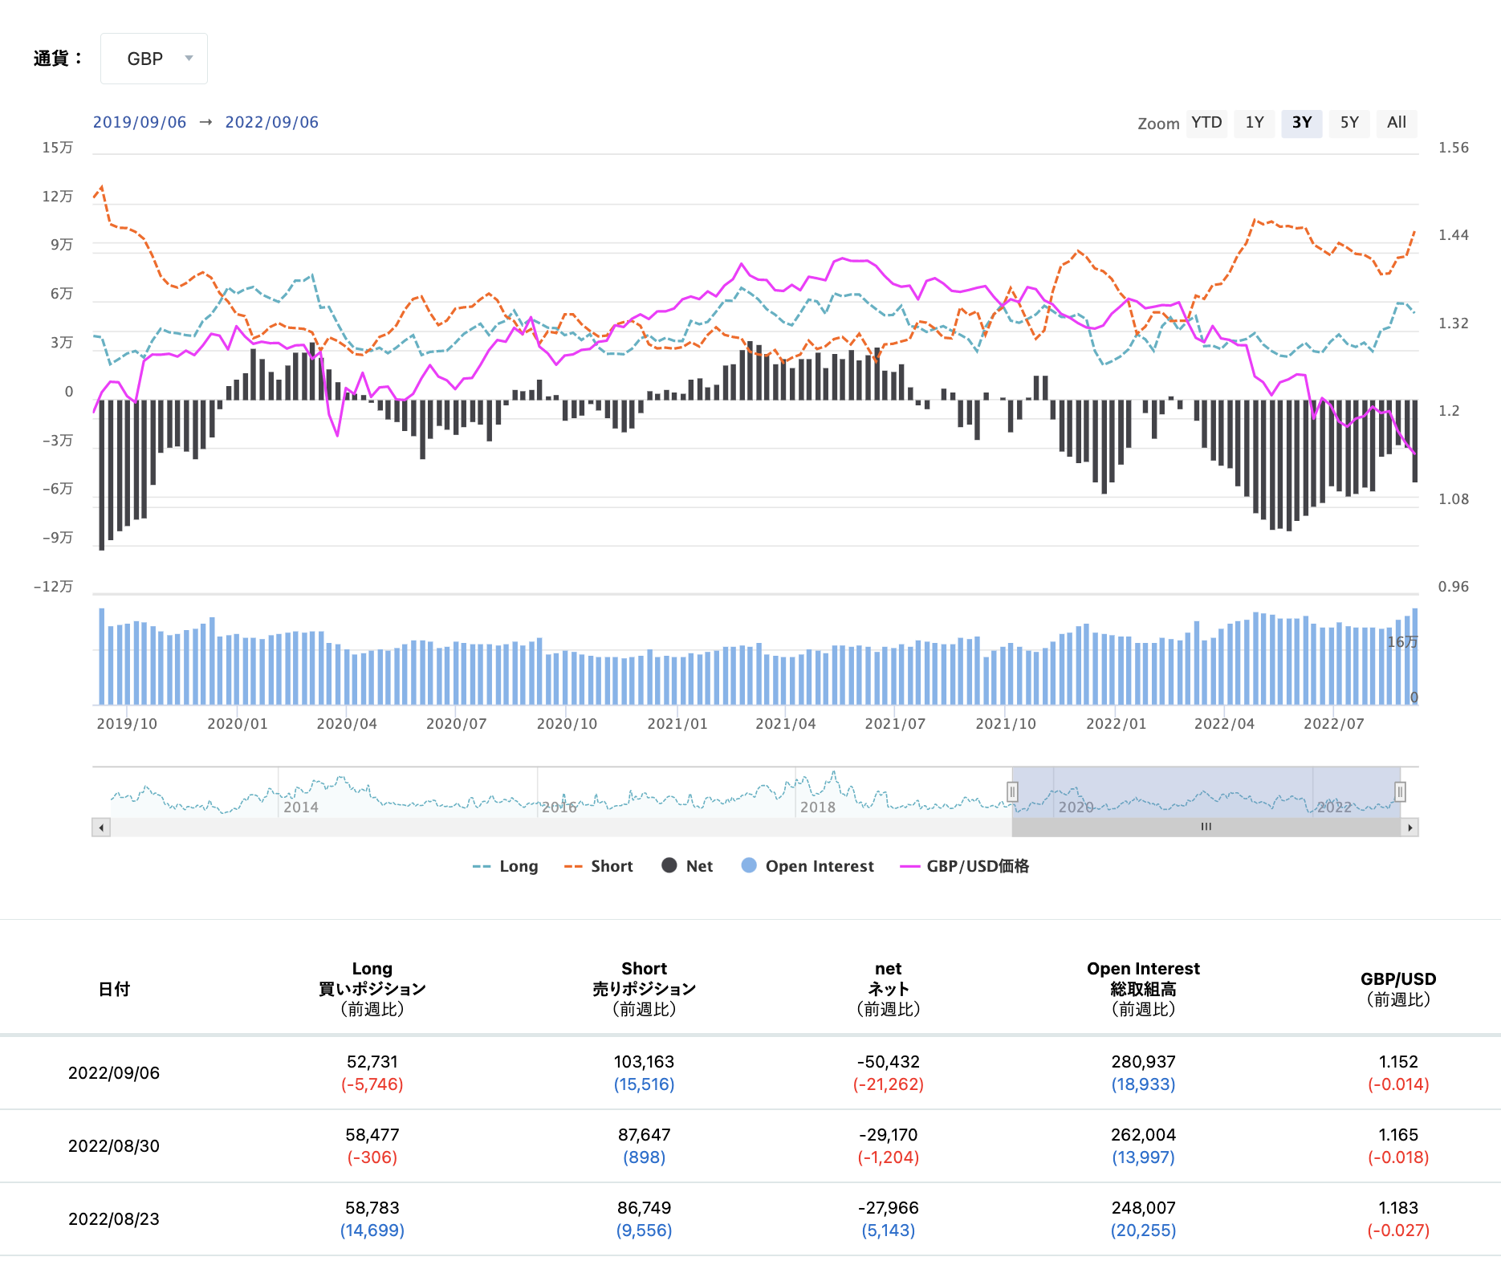The width and height of the screenshot is (1501, 1265).
Task: Click the GBP/USD value 1.152
Action: (1398, 1062)
